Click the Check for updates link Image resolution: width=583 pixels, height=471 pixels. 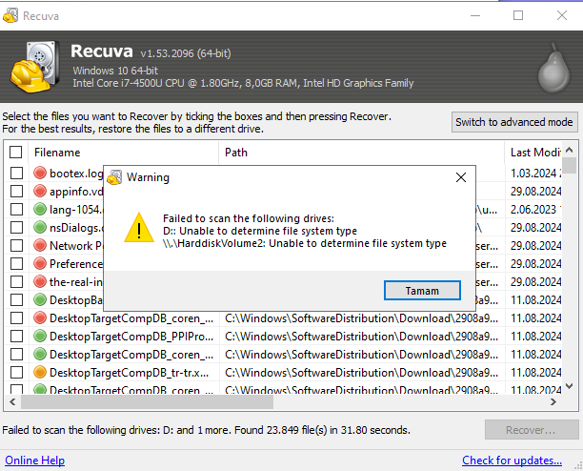point(512,461)
